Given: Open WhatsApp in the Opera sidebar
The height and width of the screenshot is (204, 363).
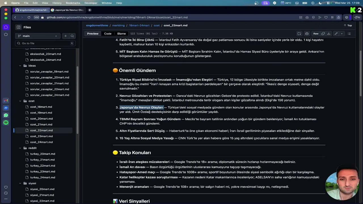Looking at the screenshot, I should [6, 115].
